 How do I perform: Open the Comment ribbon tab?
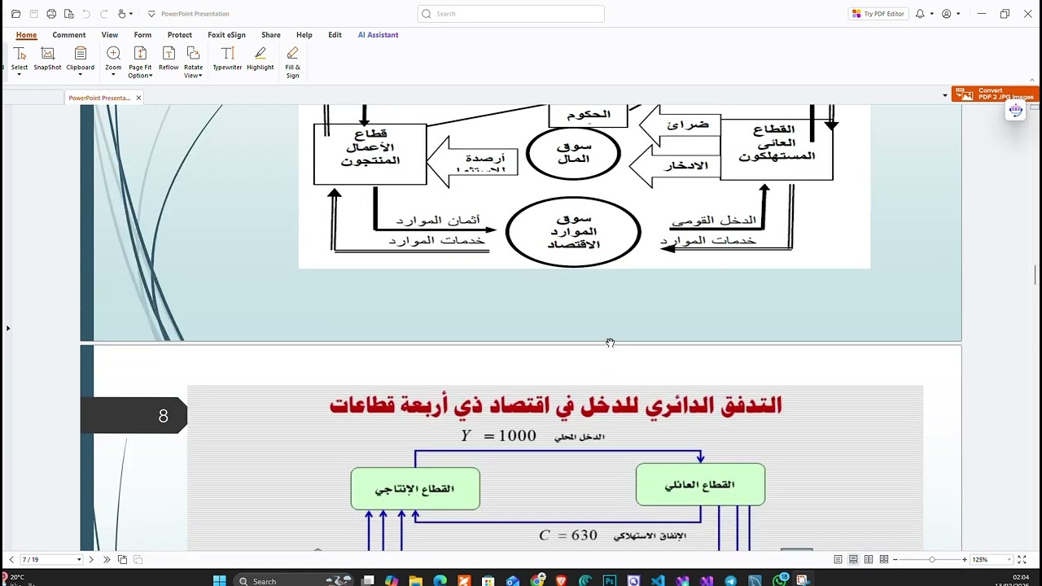69,35
